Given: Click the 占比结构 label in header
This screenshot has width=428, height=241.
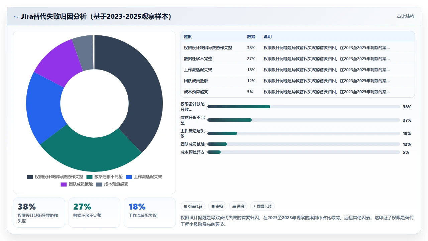Looking at the screenshot, I should 406,16.
